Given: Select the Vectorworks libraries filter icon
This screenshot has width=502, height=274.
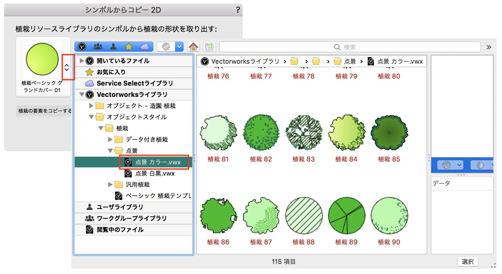Looking at the screenshot, I should point(82,47).
